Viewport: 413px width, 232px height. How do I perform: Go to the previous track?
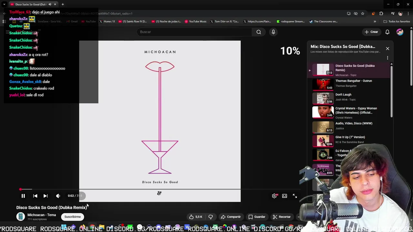(x=35, y=196)
